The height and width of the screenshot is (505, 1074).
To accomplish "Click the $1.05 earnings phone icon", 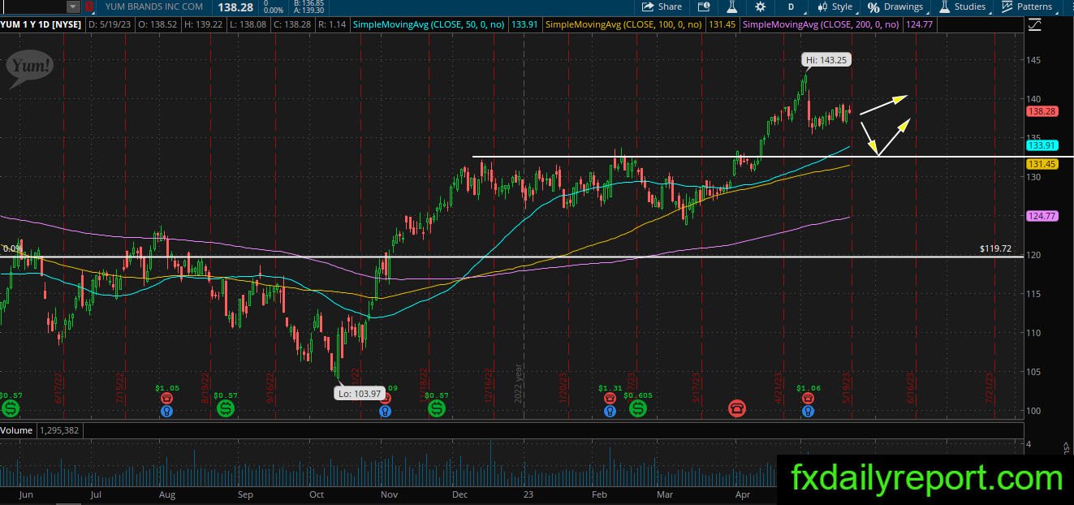I will pos(166,399).
